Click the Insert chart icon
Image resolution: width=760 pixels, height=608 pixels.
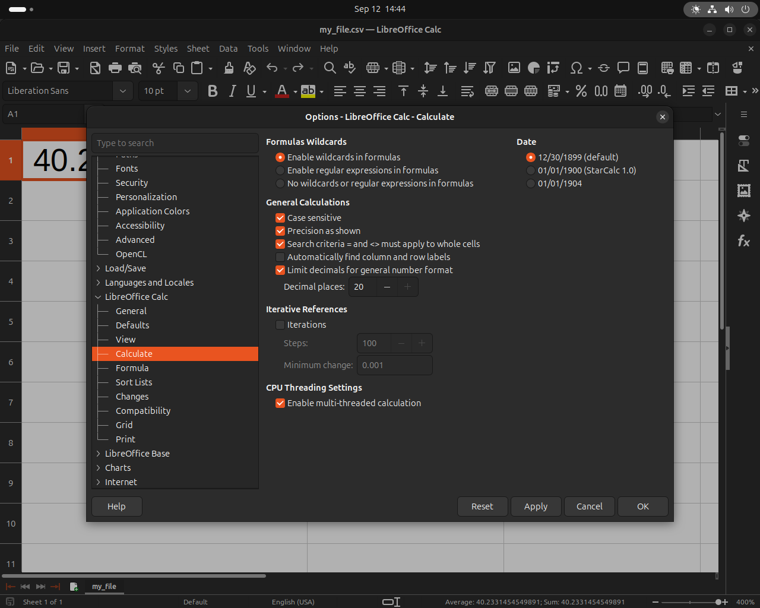pos(534,68)
